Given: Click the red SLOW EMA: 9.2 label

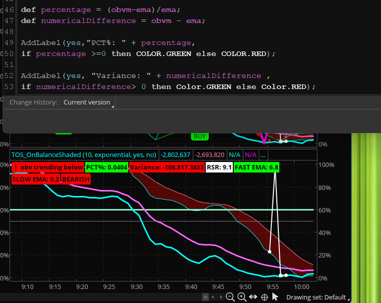Looking at the screenshot, I should 36,178.
